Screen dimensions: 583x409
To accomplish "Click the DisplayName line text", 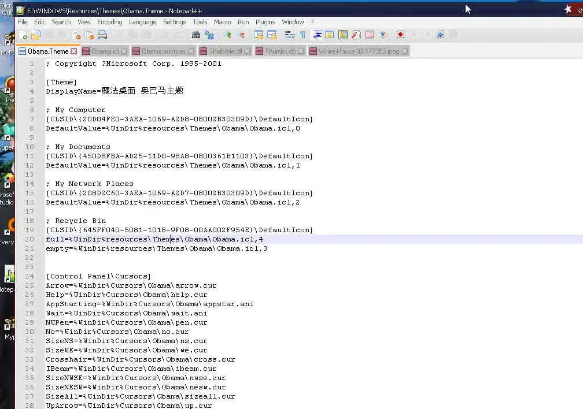I will [x=115, y=91].
